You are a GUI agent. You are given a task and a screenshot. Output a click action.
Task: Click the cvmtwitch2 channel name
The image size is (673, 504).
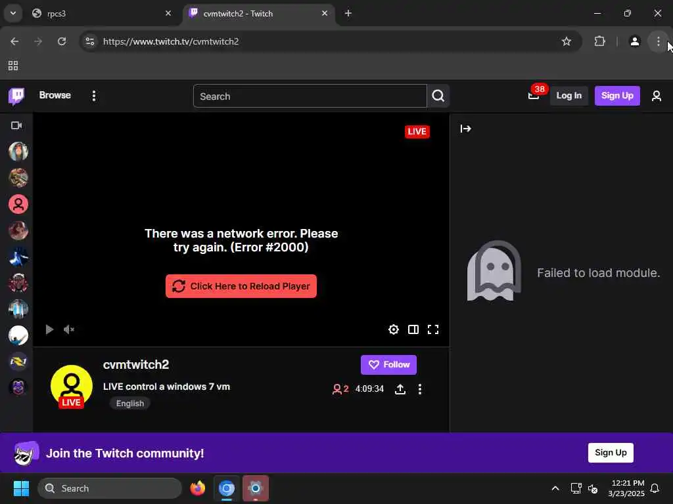click(136, 364)
